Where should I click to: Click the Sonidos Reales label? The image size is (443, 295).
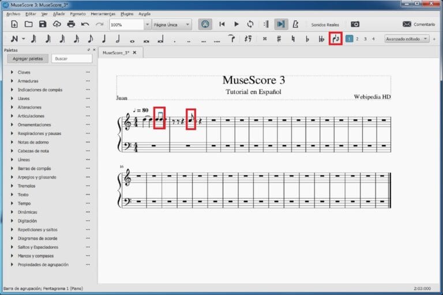325,25
